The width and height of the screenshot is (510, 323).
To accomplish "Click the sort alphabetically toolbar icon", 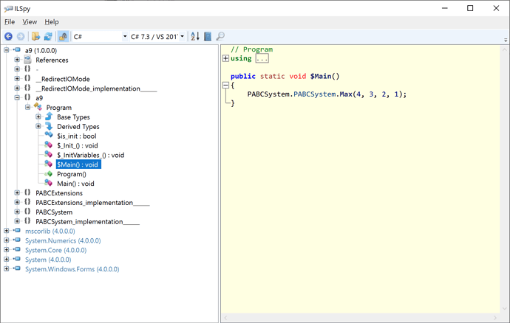I will [195, 36].
